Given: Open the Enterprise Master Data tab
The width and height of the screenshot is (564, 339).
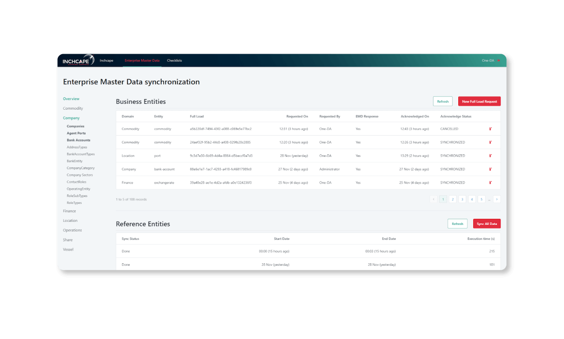Looking at the screenshot, I should click(142, 60).
